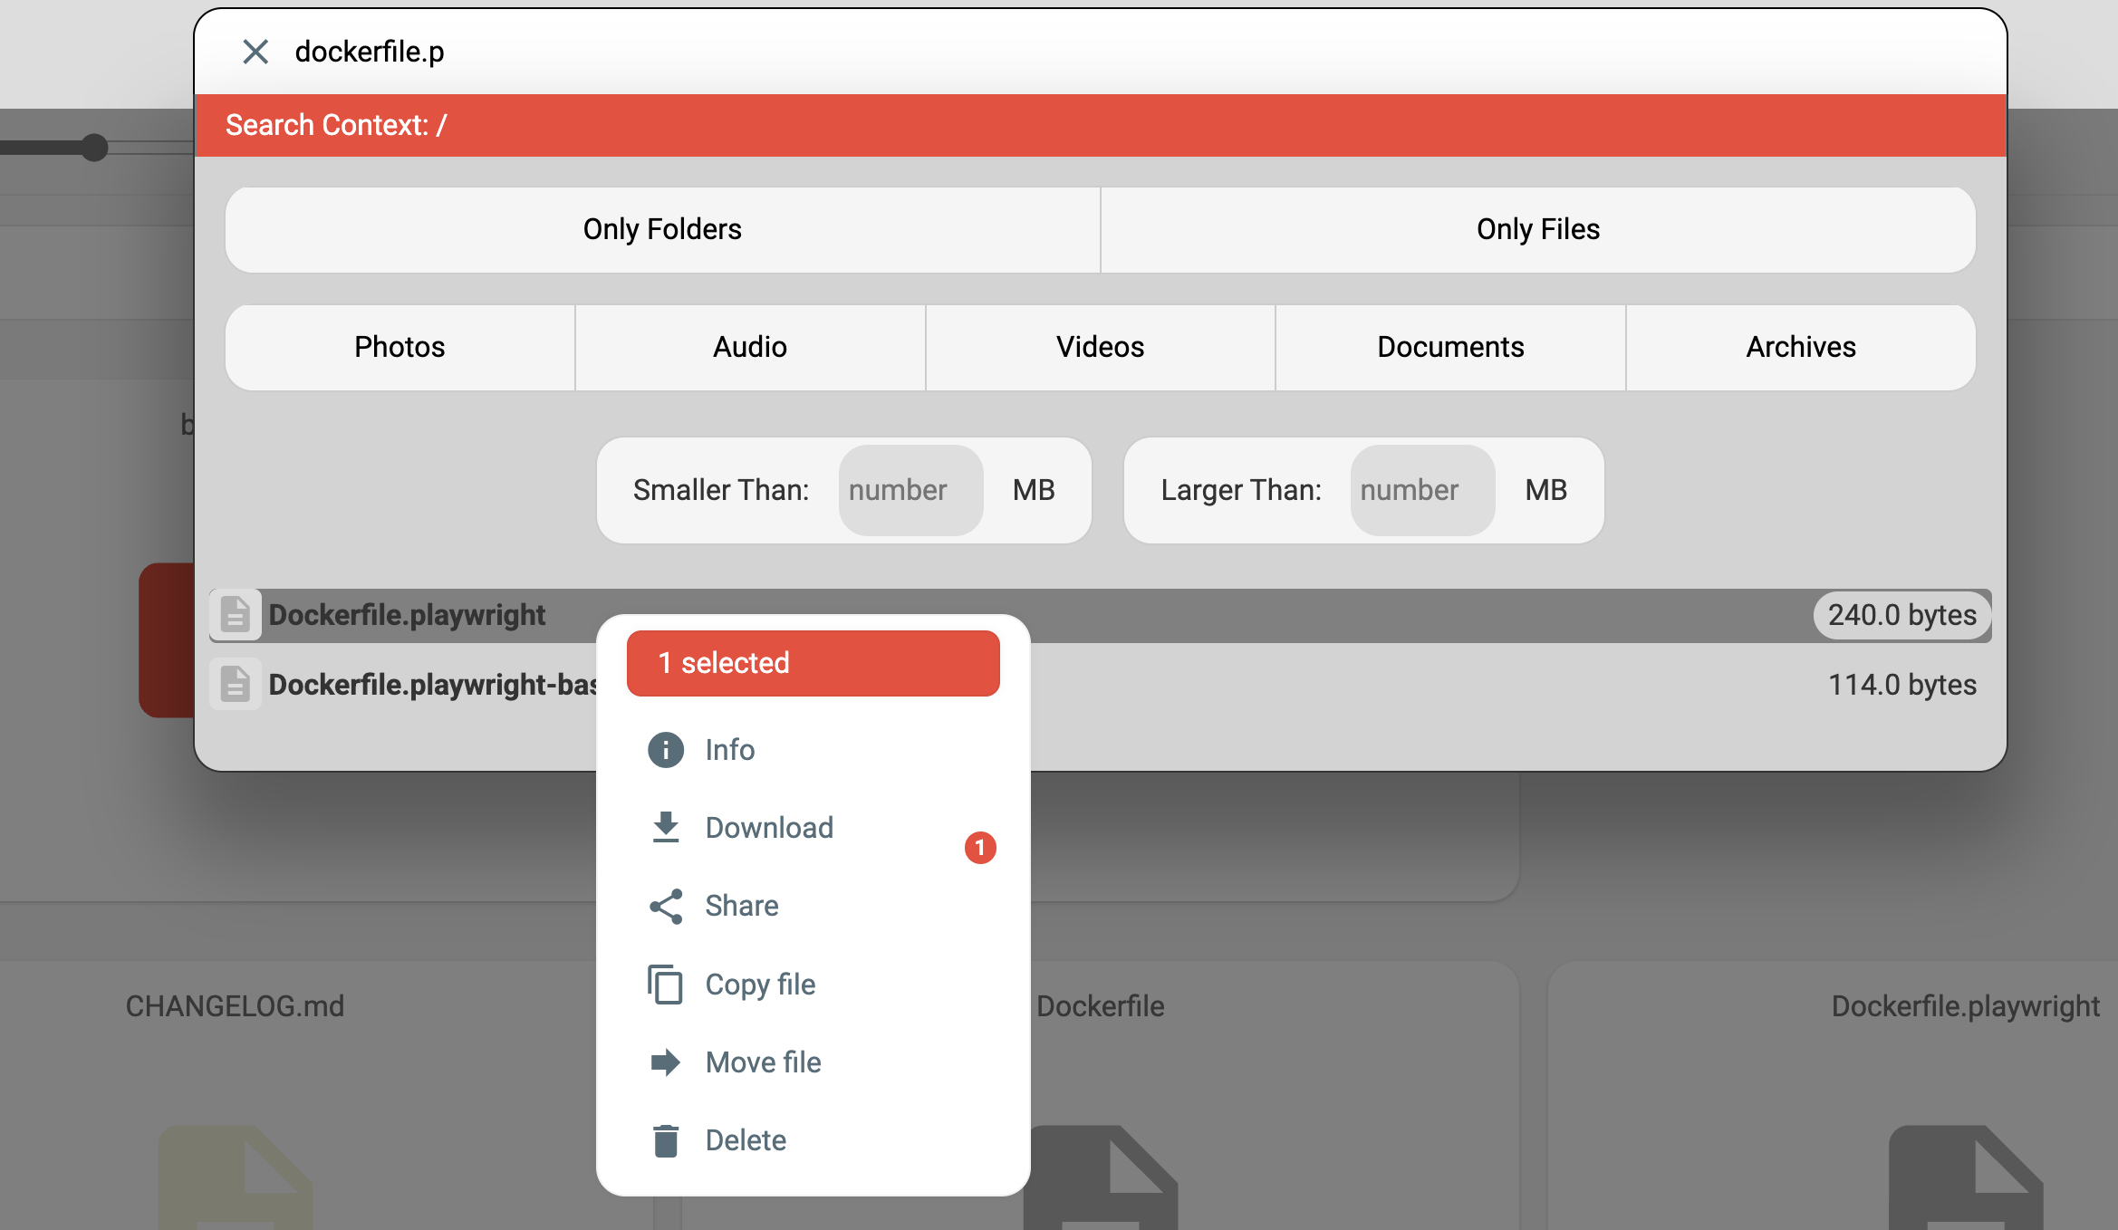Close the search dialog with the X icon

[255, 52]
